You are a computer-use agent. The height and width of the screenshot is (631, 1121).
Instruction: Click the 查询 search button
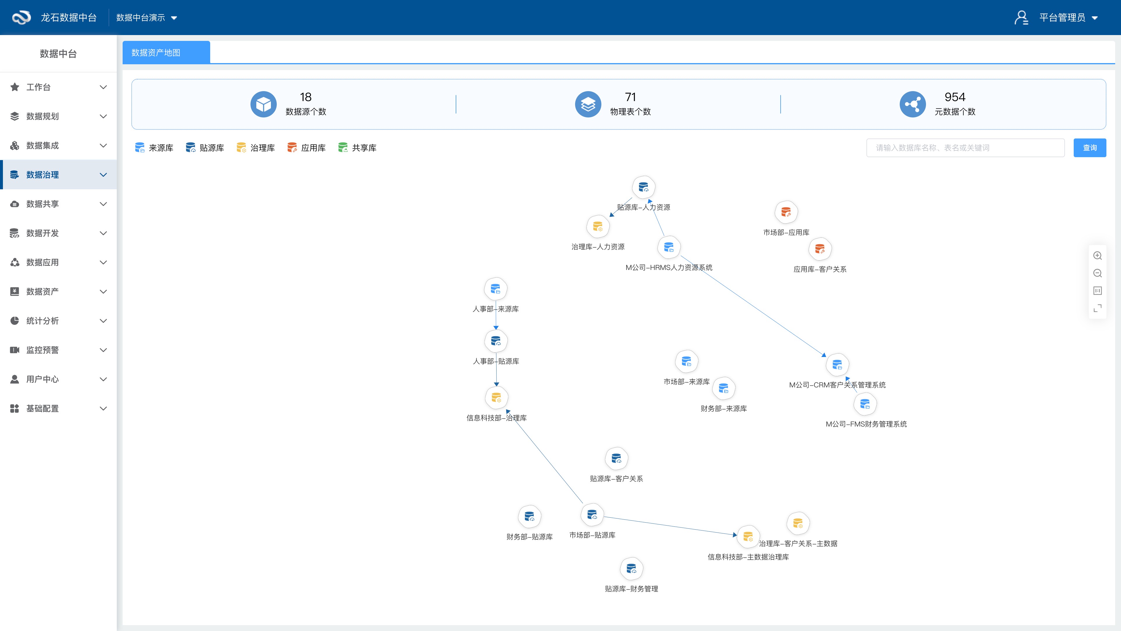click(x=1089, y=148)
